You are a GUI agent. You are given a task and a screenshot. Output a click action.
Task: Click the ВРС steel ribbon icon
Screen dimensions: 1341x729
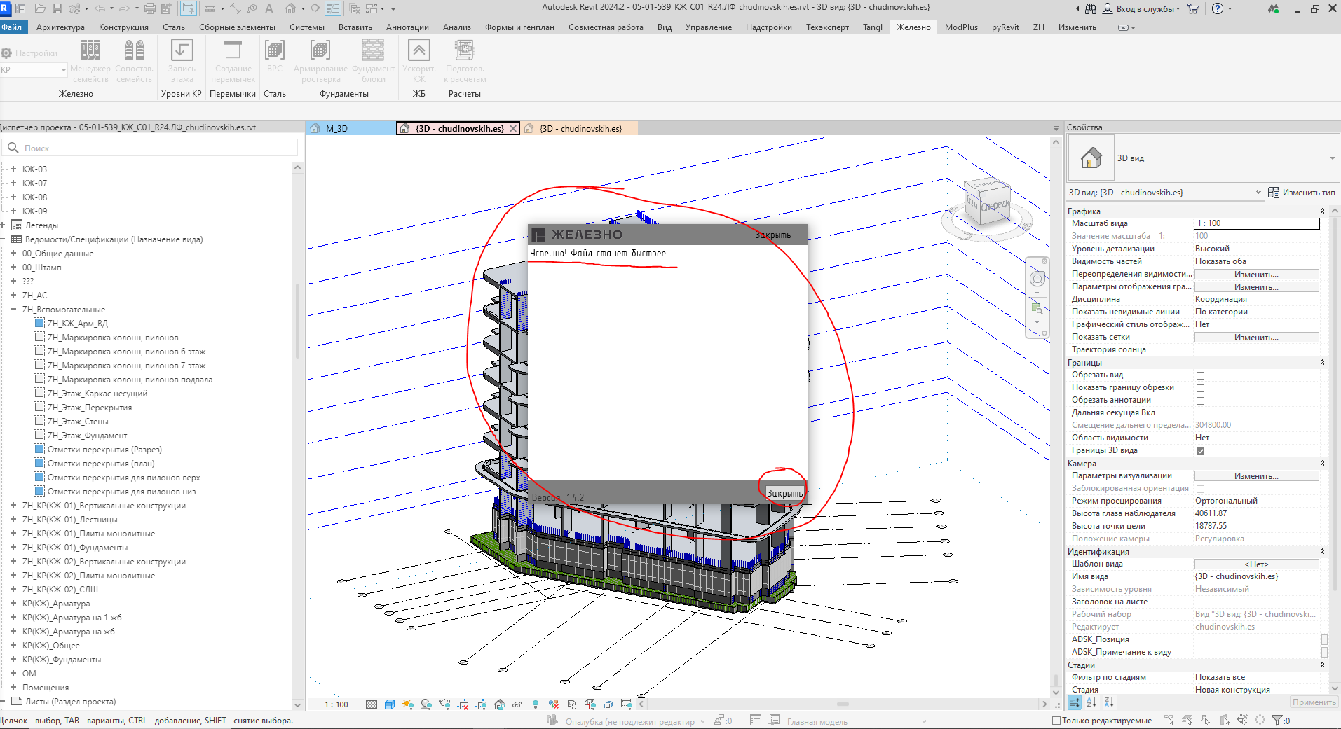tap(275, 50)
